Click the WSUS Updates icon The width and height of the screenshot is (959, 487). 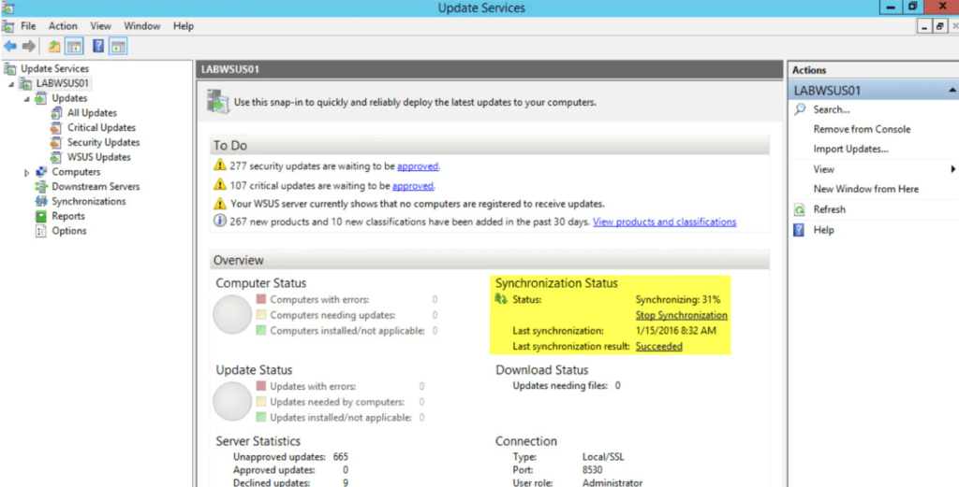coord(57,157)
